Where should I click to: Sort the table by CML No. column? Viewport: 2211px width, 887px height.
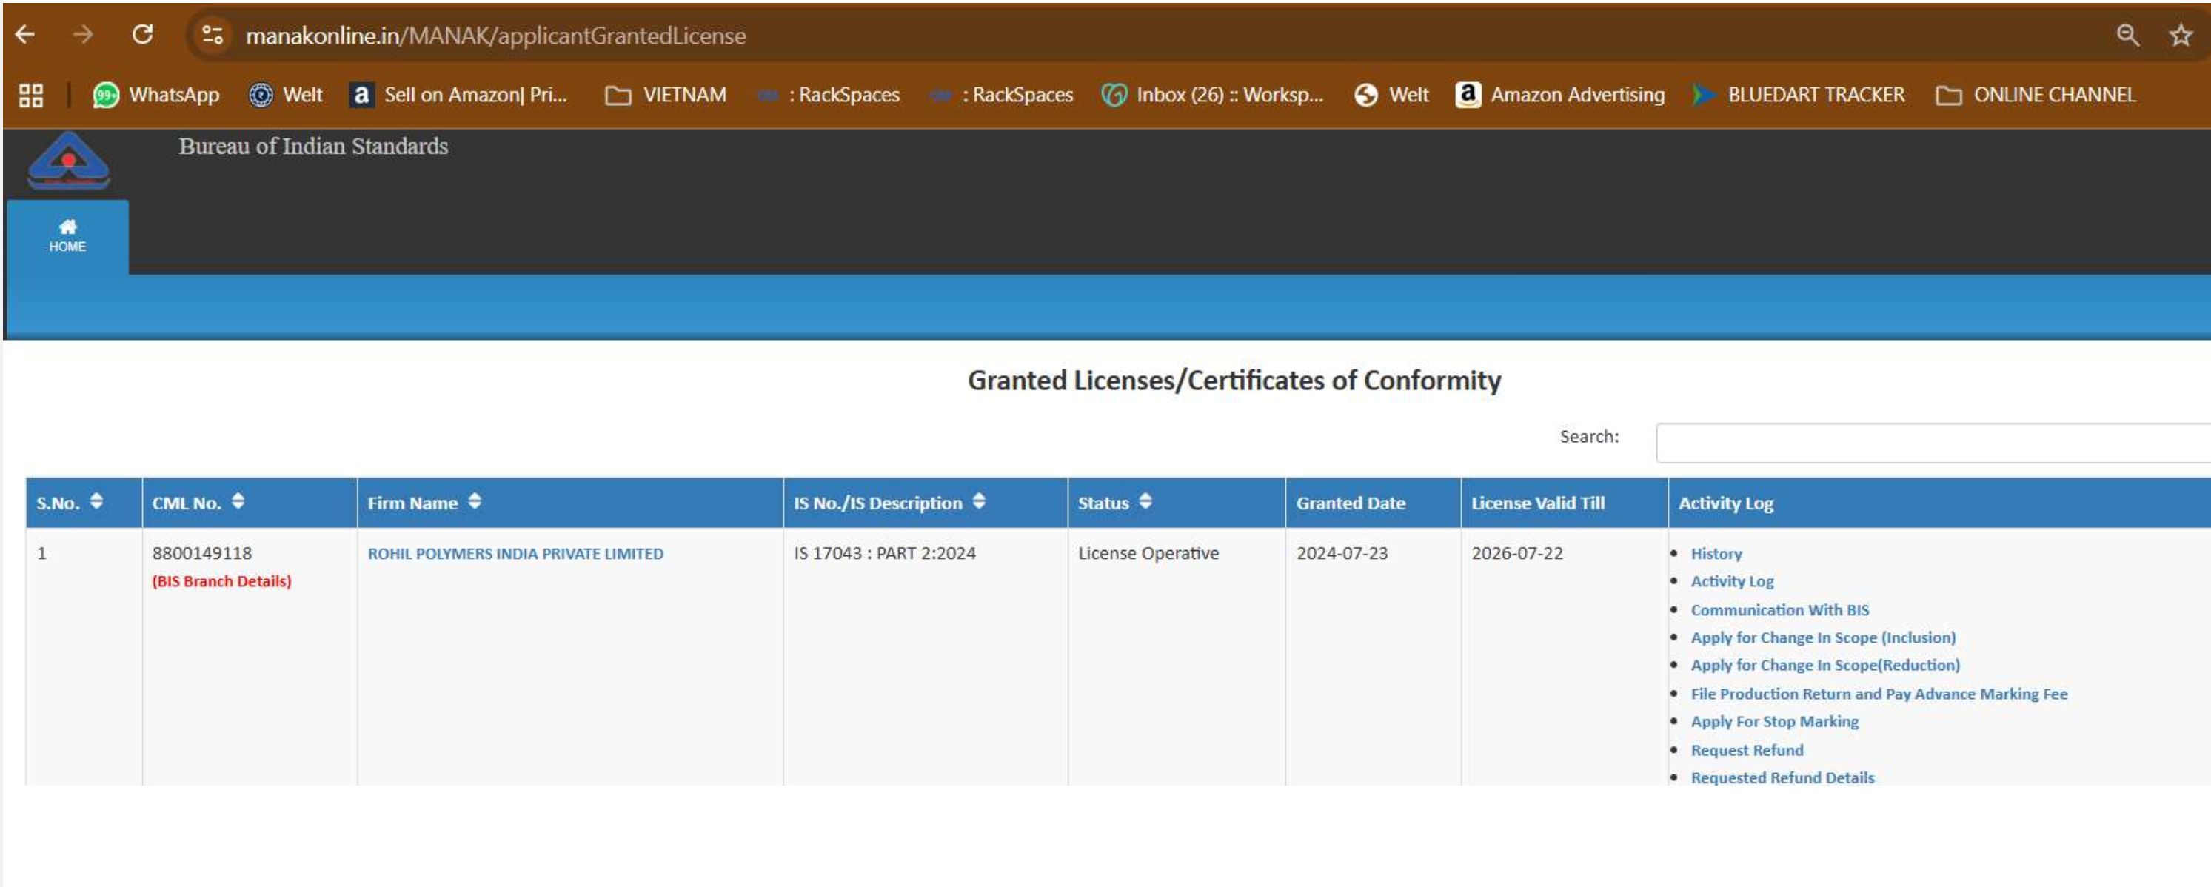click(x=238, y=501)
